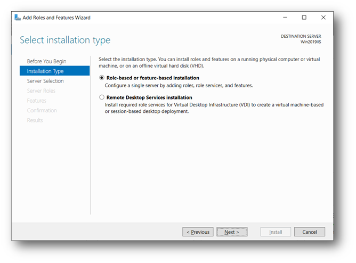Viewport: 356px width, 263px height.
Task: Cancel the wizard with the Cancel button
Action: 310,232
